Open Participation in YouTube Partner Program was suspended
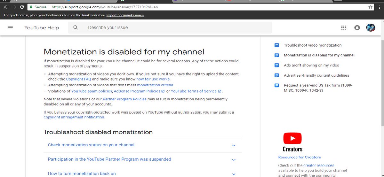Image resolution: width=384 pixels, height=177 pixels. (109, 159)
